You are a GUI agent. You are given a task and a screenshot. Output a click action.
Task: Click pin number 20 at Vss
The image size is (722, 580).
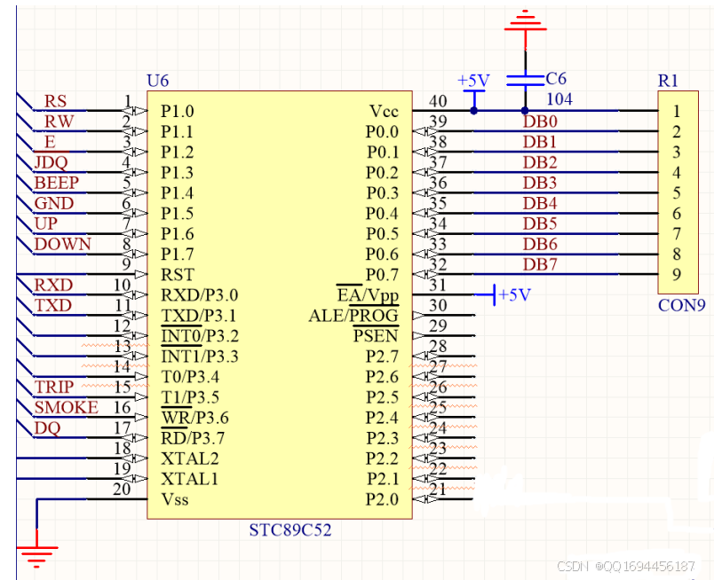[122, 490]
